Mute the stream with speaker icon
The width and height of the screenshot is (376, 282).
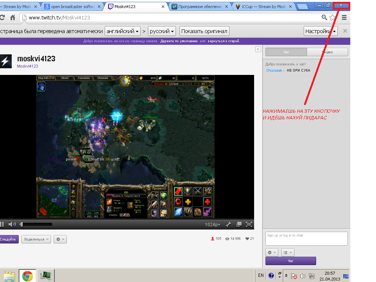click(x=12, y=224)
